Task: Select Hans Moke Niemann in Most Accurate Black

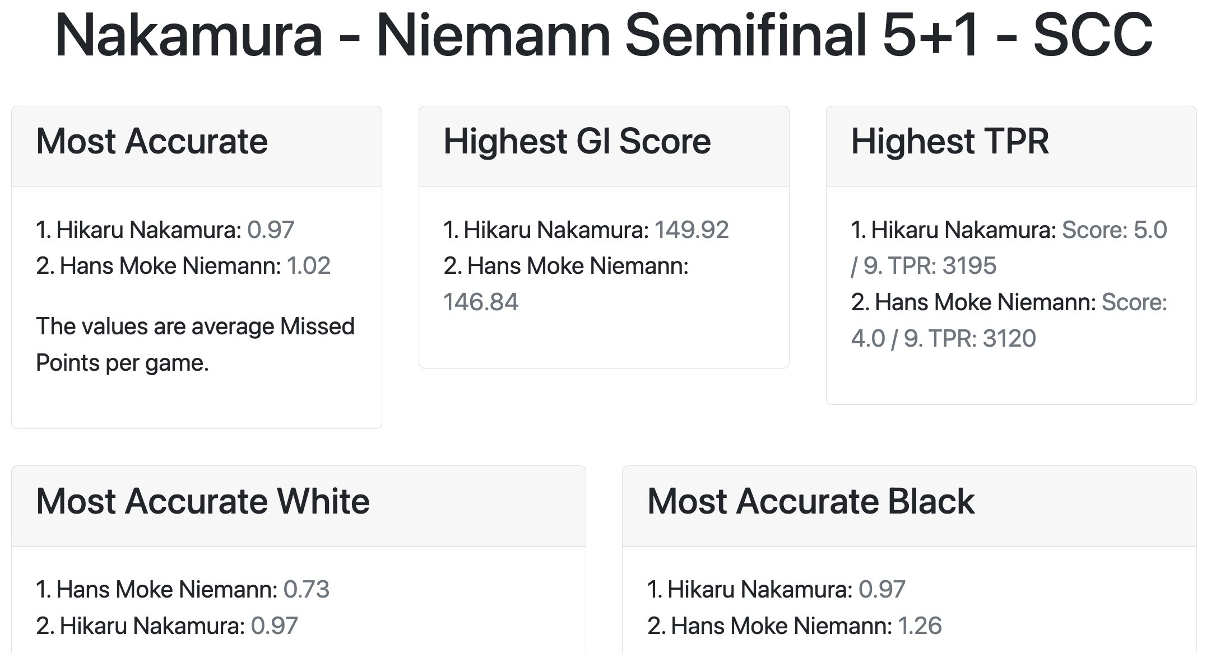Action: click(781, 626)
